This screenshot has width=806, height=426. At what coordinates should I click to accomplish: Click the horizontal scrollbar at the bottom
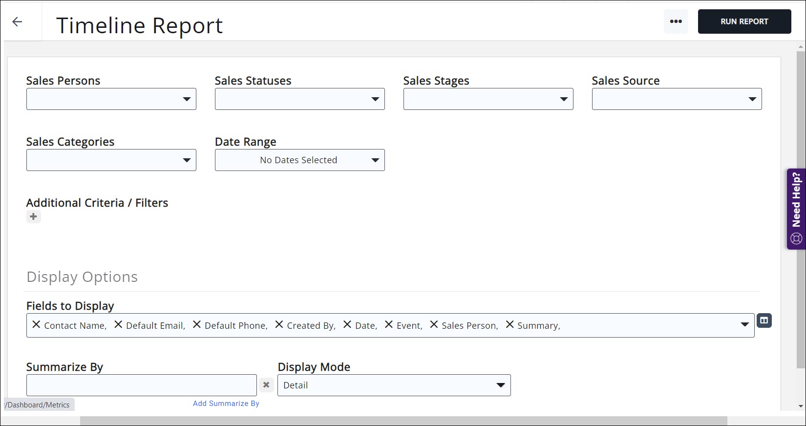click(x=403, y=421)
